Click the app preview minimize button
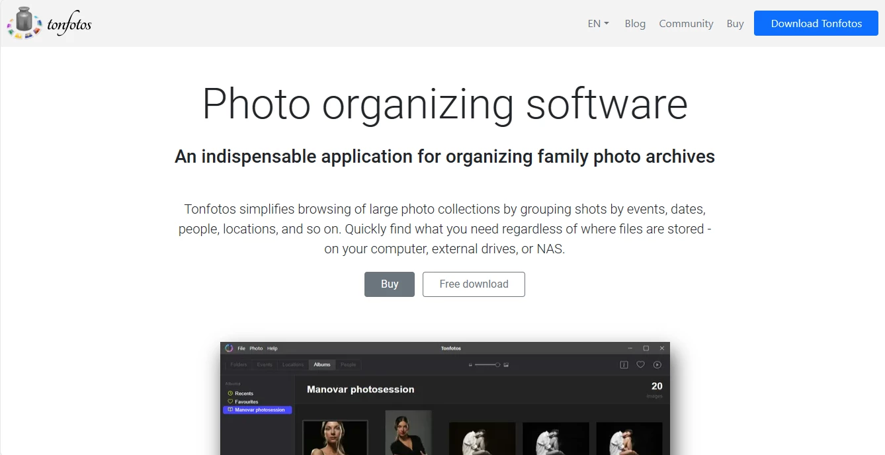The image size is (885, 455). pyautogui.click(x=630, y=349)
